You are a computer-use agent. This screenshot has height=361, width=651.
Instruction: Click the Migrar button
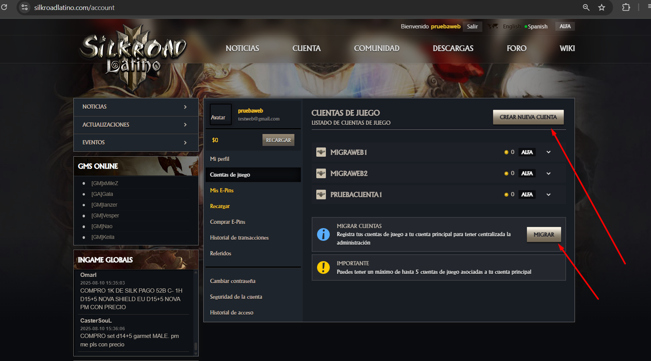tap(544, 234)
